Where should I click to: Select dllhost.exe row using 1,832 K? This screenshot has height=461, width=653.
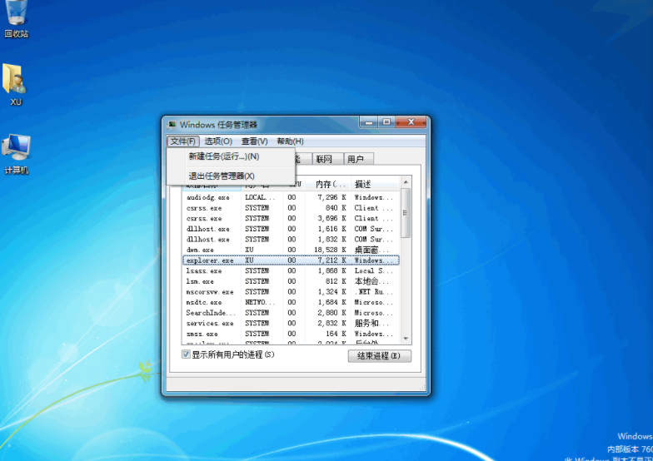[x=292, y=240]
